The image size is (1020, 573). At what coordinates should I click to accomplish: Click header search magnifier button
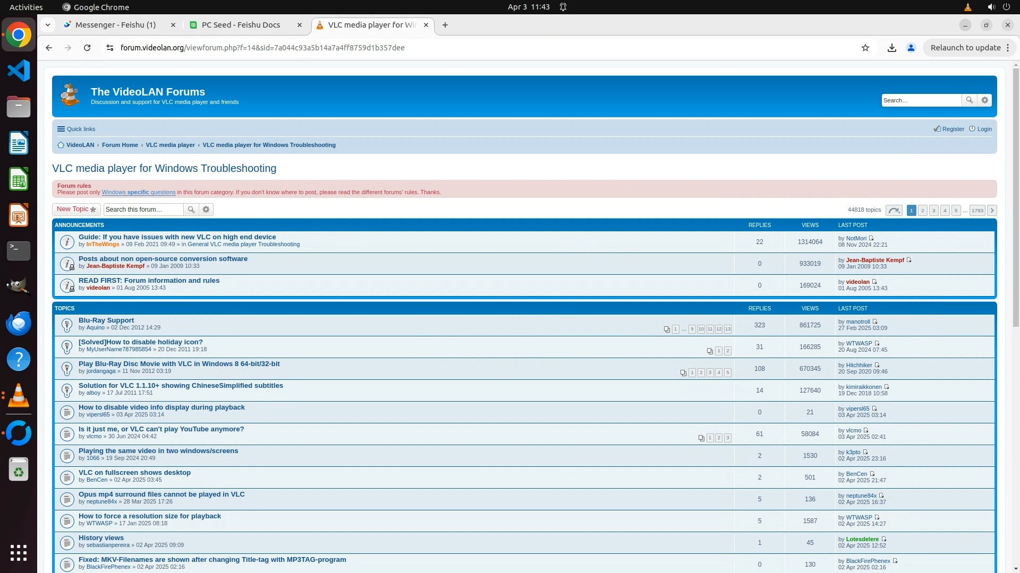pyautogui.click(x=969, y=100)
